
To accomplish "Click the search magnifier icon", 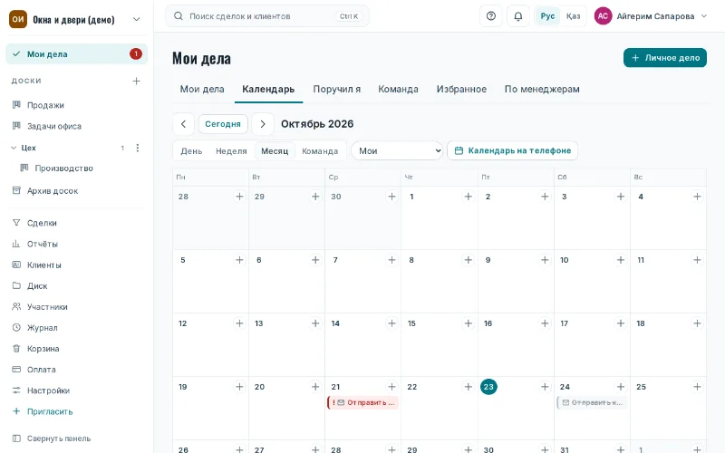I will tap(179, 16).
